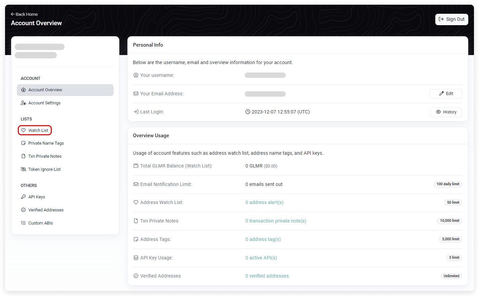Click the 100 daily limit badge
479x296 pixels.
point(448,184)
